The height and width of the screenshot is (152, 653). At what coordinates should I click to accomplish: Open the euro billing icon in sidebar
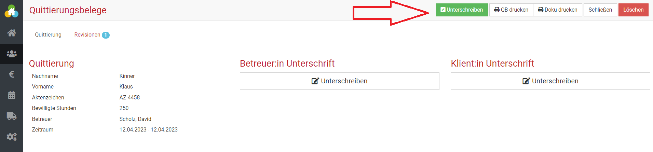tap(12, 74)
